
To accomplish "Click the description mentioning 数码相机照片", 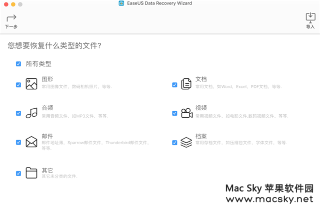I will pos(76,87).
